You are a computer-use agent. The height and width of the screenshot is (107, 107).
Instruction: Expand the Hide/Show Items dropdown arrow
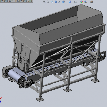pos(78,2)
